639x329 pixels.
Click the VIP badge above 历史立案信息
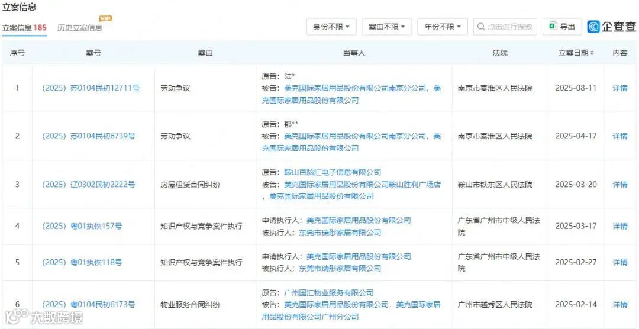click(105, 18)
